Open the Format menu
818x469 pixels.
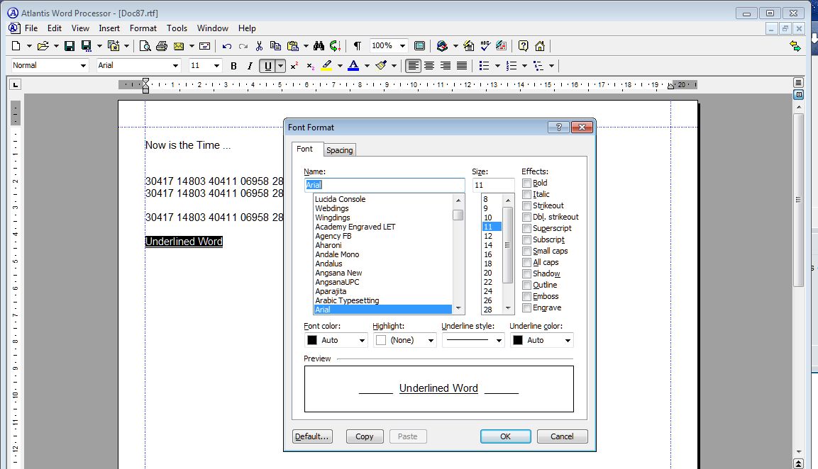143,28
